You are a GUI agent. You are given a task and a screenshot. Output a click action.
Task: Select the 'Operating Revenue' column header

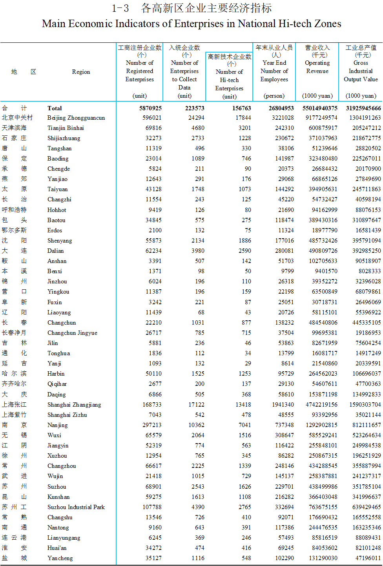coord(317,67)
